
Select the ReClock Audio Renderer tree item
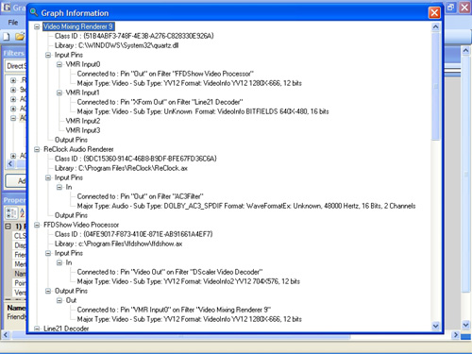coord(78,149)
